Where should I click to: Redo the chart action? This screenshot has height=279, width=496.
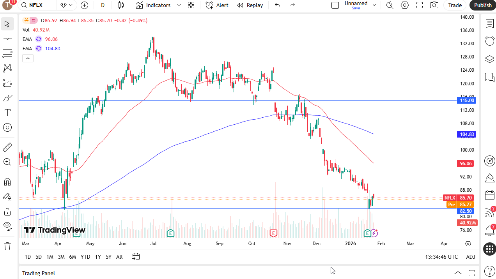pyautogui.click(x=292, y=5)
